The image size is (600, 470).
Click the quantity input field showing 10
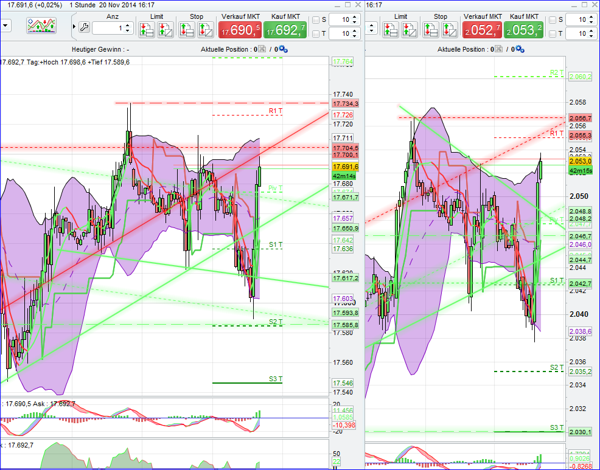click(342, 19)
